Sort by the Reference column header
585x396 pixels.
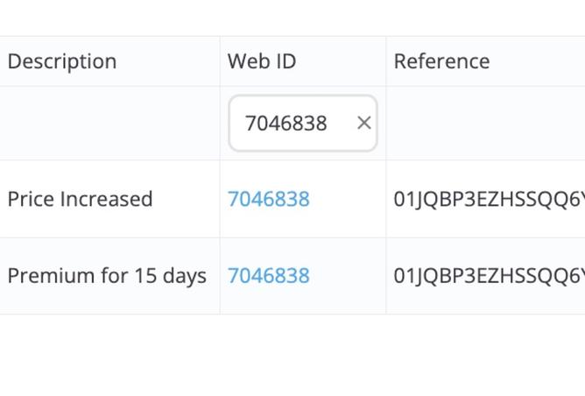coord(441,61)
